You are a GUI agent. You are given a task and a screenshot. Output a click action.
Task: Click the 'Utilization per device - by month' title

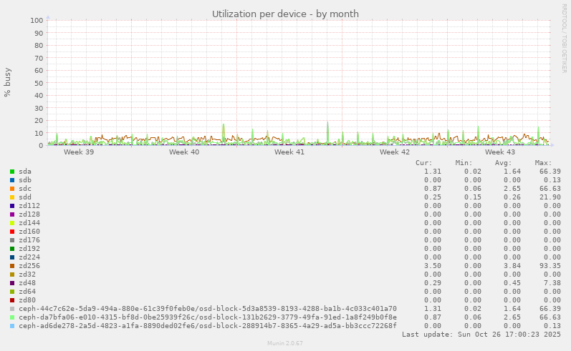click(285, 14)
